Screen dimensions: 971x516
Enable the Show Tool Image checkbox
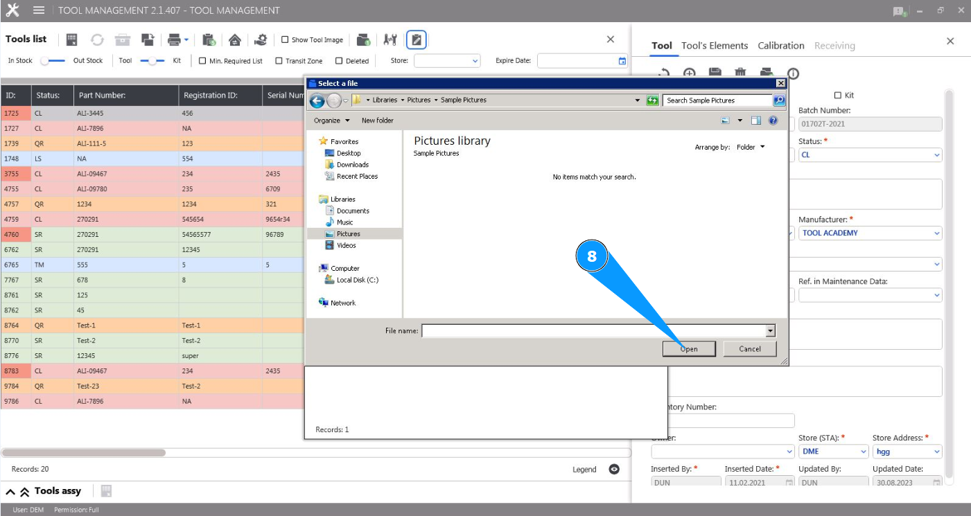pos(285,40)
